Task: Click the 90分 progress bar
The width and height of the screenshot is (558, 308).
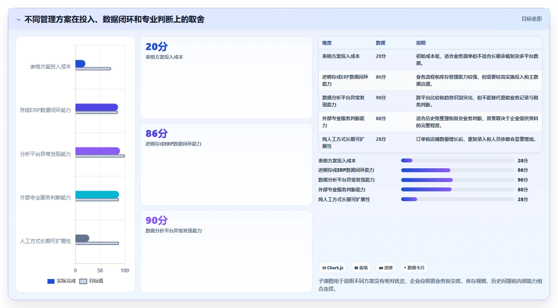Action: 457,180
